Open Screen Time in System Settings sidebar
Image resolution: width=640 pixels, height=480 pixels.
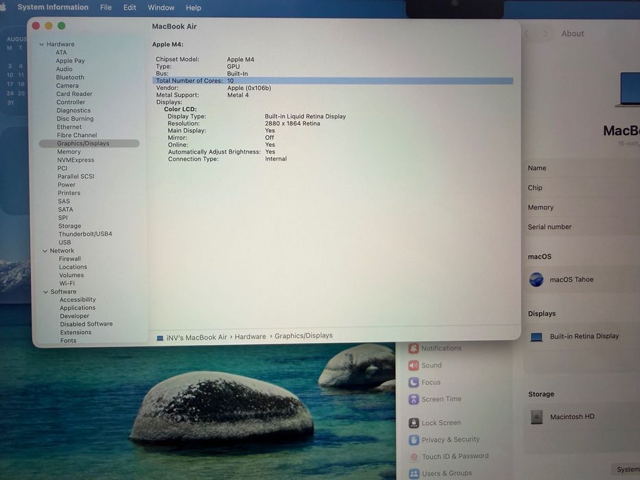435,399
